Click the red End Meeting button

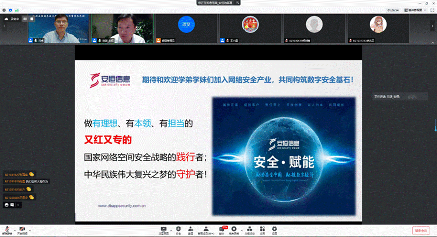tap(421, 231)
